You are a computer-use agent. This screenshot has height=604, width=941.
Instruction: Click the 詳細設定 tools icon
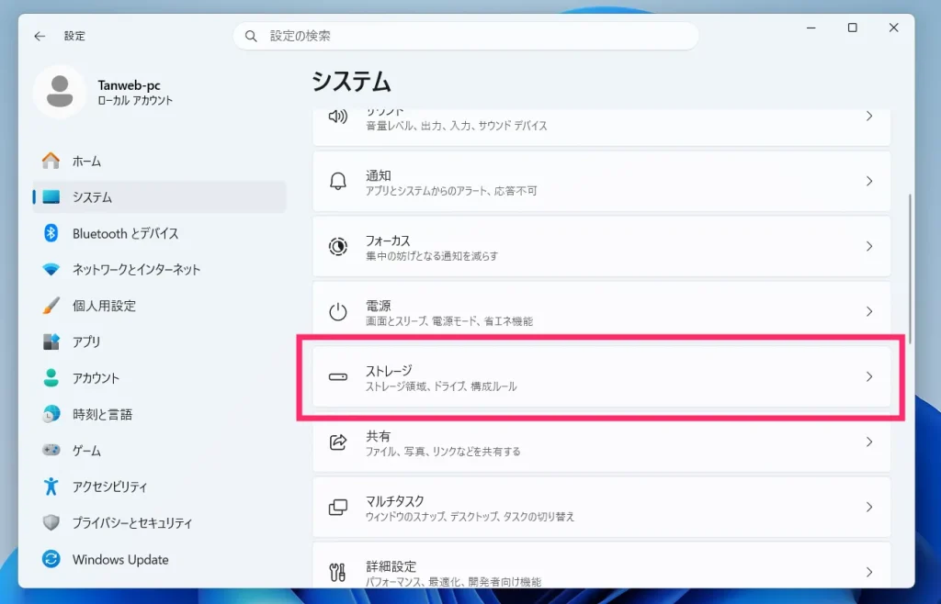click(338, 572)
